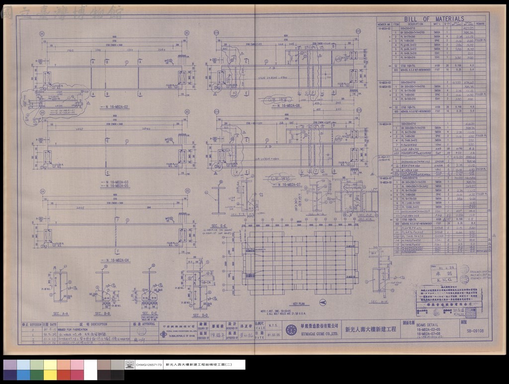Click the N 16-MB2A-04 beam label
509x384 pixels.
click(117, 260)
